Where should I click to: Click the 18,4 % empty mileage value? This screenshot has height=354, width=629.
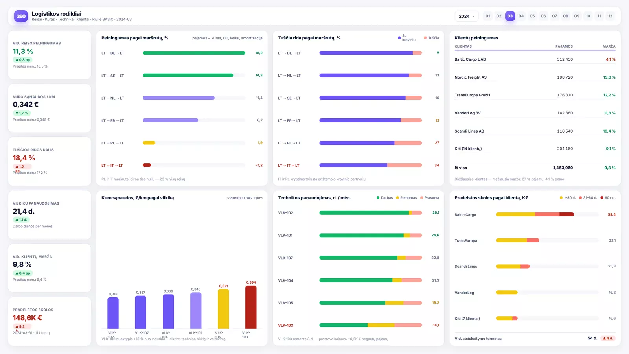(24, 158)
